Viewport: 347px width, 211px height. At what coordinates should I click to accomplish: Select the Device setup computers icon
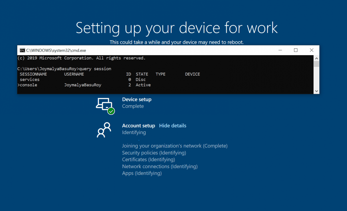coord(105,104)
